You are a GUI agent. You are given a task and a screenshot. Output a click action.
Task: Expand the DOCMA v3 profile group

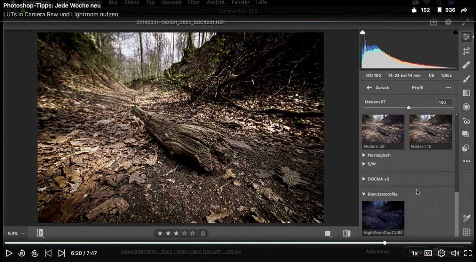(378, 179)
